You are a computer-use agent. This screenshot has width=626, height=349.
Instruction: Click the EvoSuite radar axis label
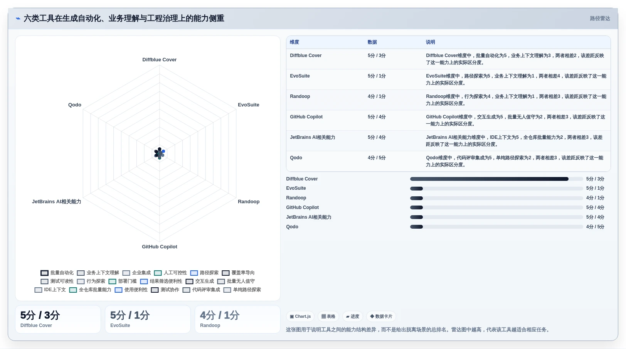point(249,105)
